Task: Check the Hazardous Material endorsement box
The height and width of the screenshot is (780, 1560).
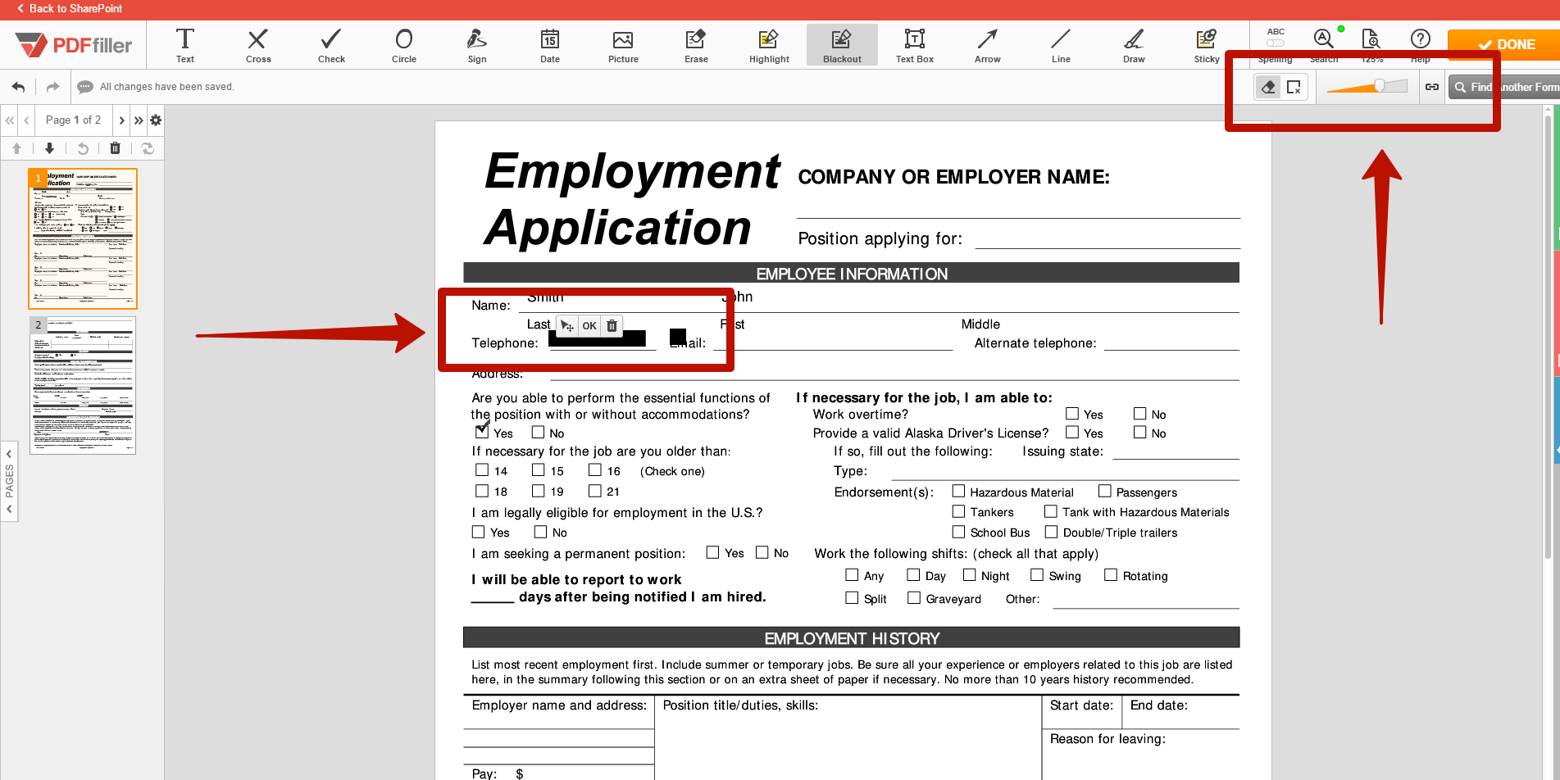Action: point(958,491)
